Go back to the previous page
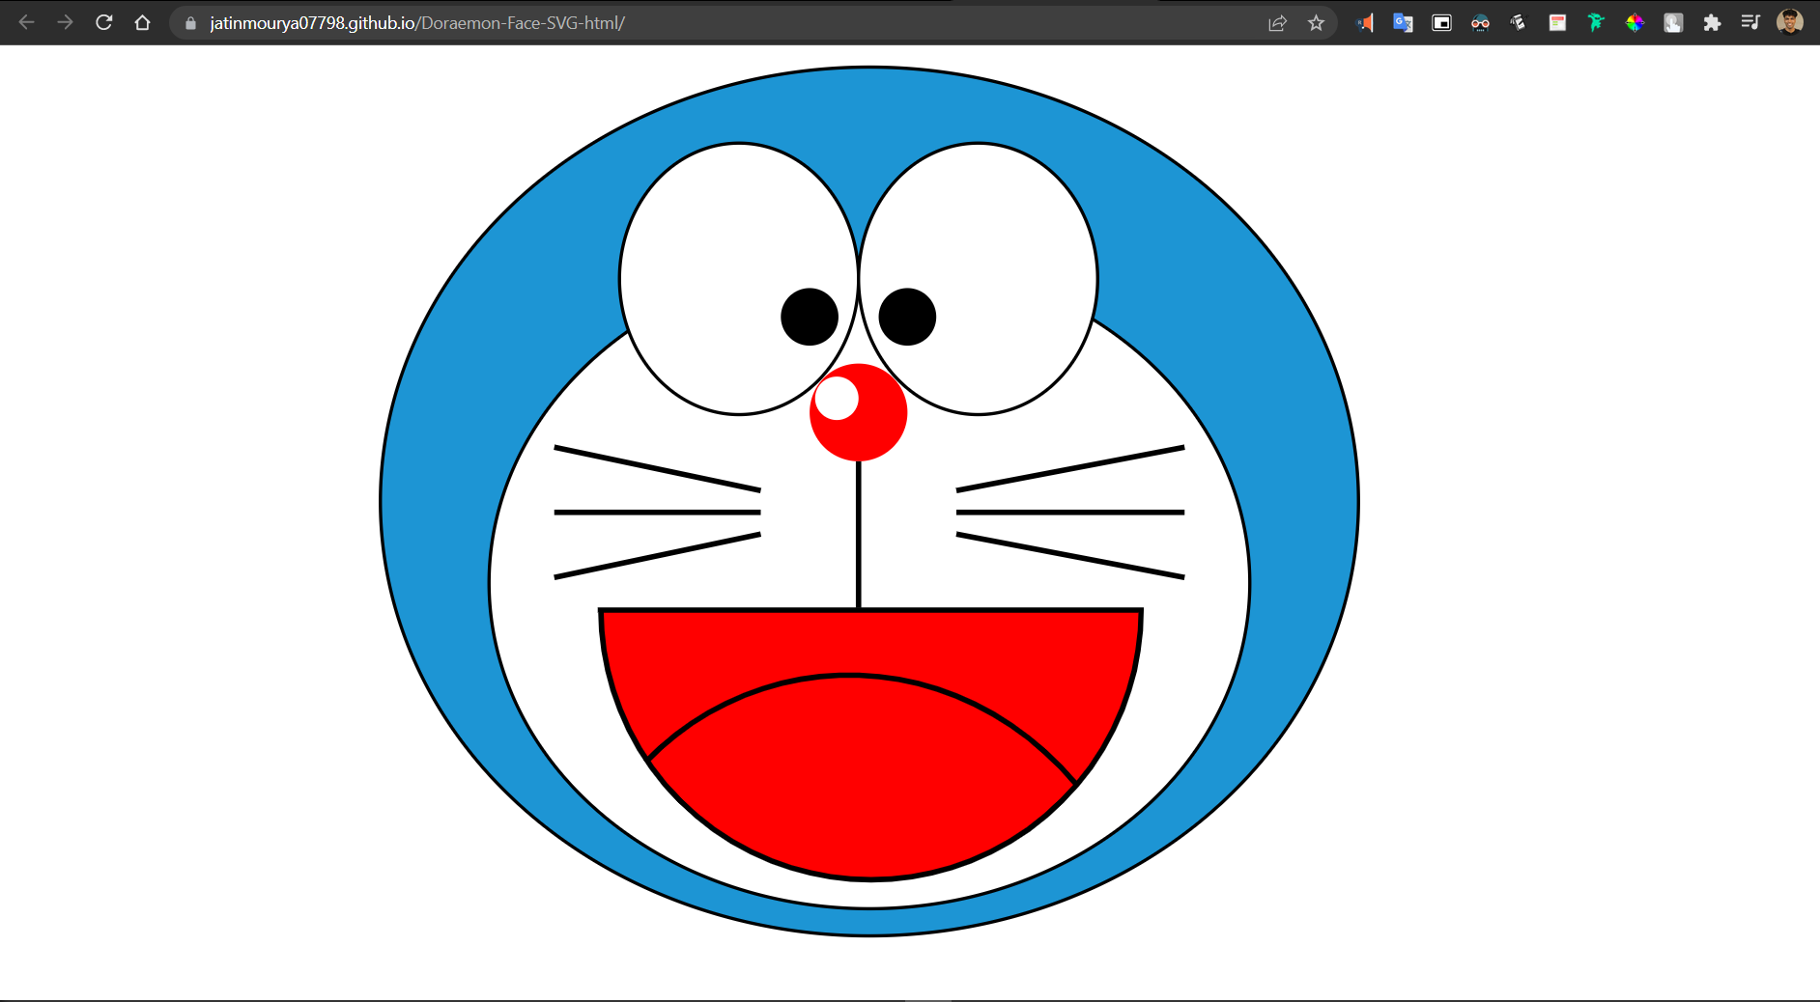 [26, 22]
